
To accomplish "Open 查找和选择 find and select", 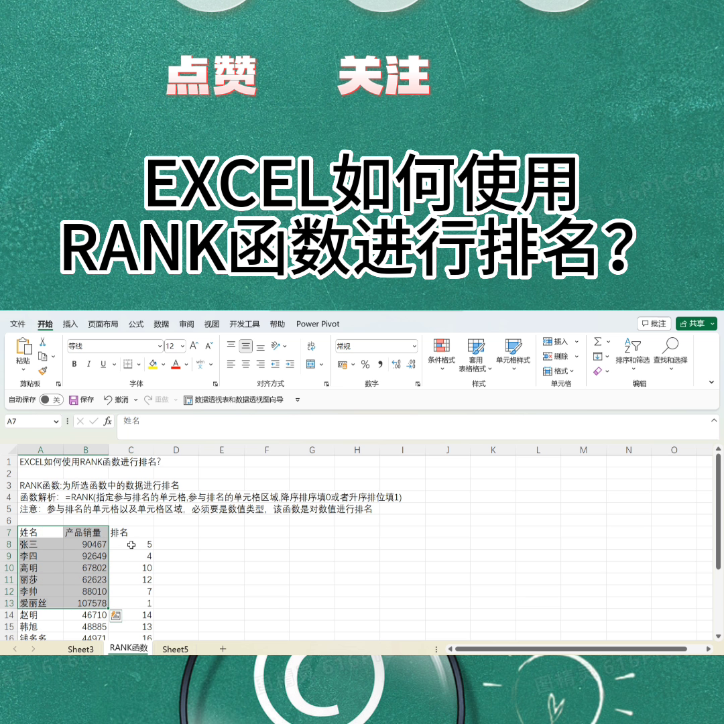I will tap(670, 354).
